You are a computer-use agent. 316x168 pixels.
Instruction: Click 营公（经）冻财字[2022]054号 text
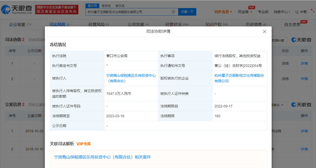click(x=238, y=66)
